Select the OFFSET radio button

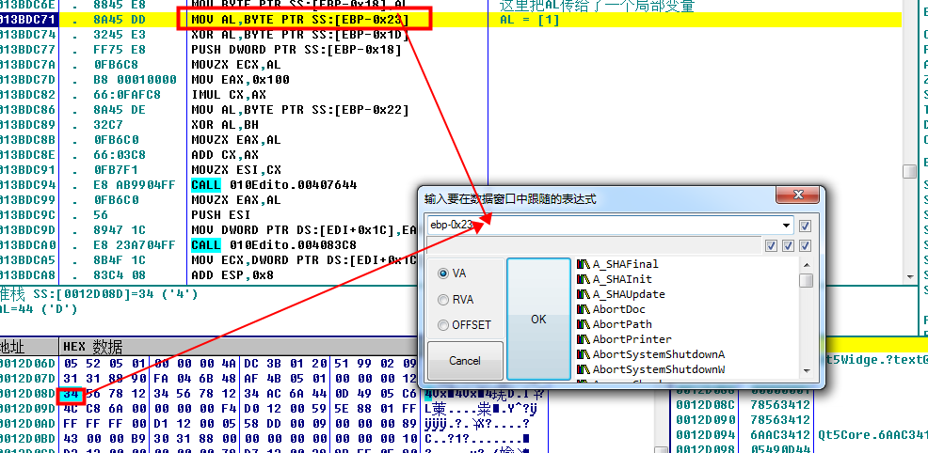442,325
